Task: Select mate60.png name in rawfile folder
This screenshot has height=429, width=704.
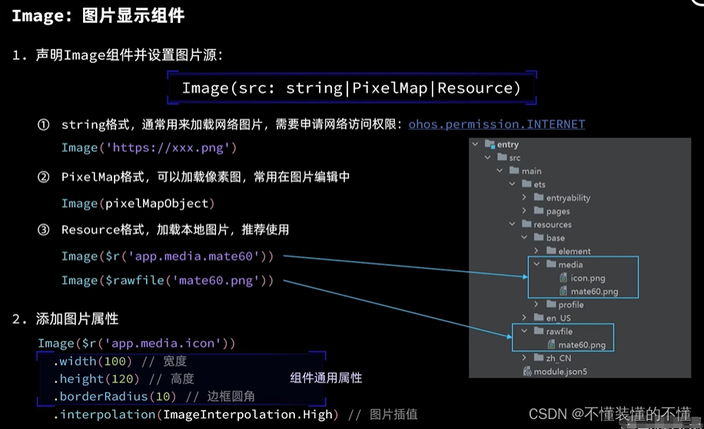Action: click(582, 345)
